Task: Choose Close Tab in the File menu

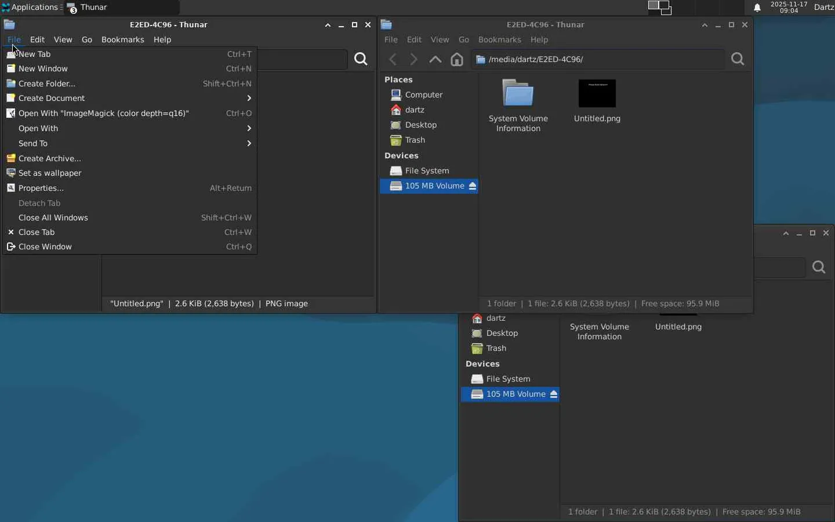Action: [130, 232]
